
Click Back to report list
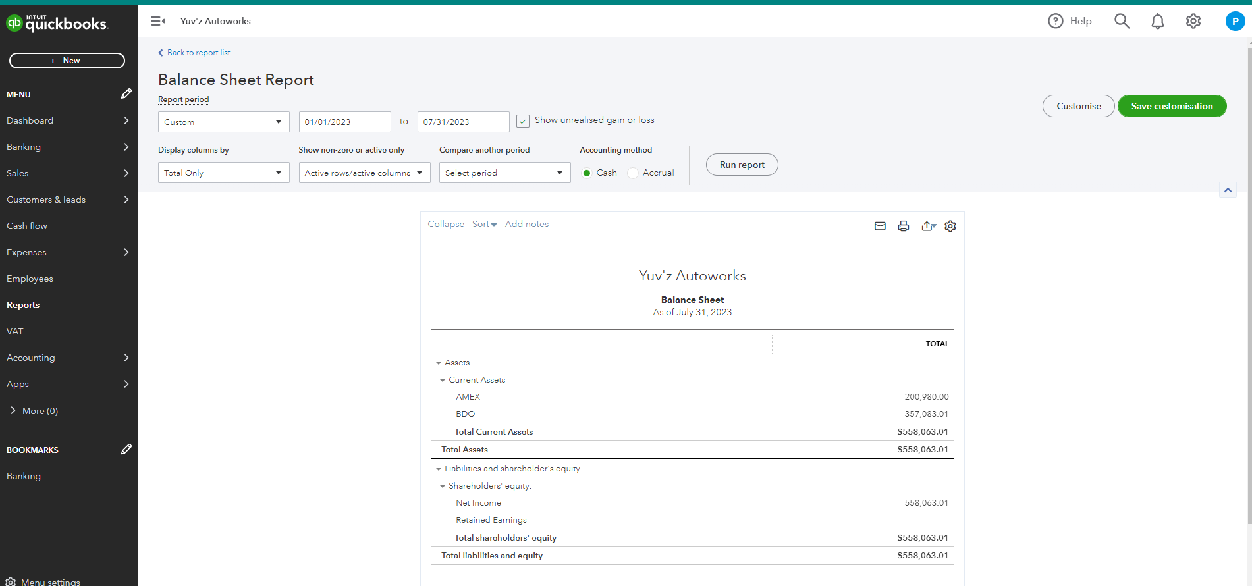(194, 53)
